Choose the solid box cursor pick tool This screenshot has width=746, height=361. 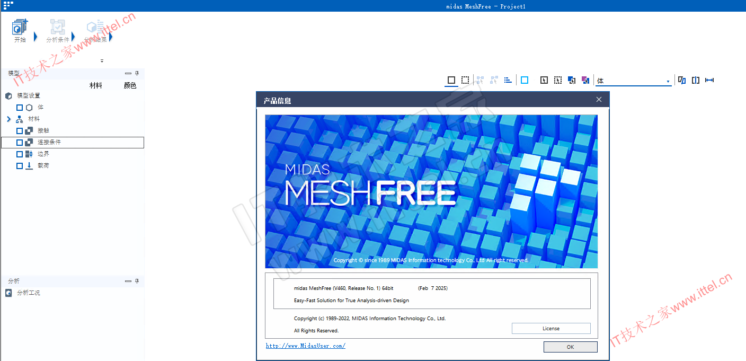pyautogui.click(x=544, y=80)
